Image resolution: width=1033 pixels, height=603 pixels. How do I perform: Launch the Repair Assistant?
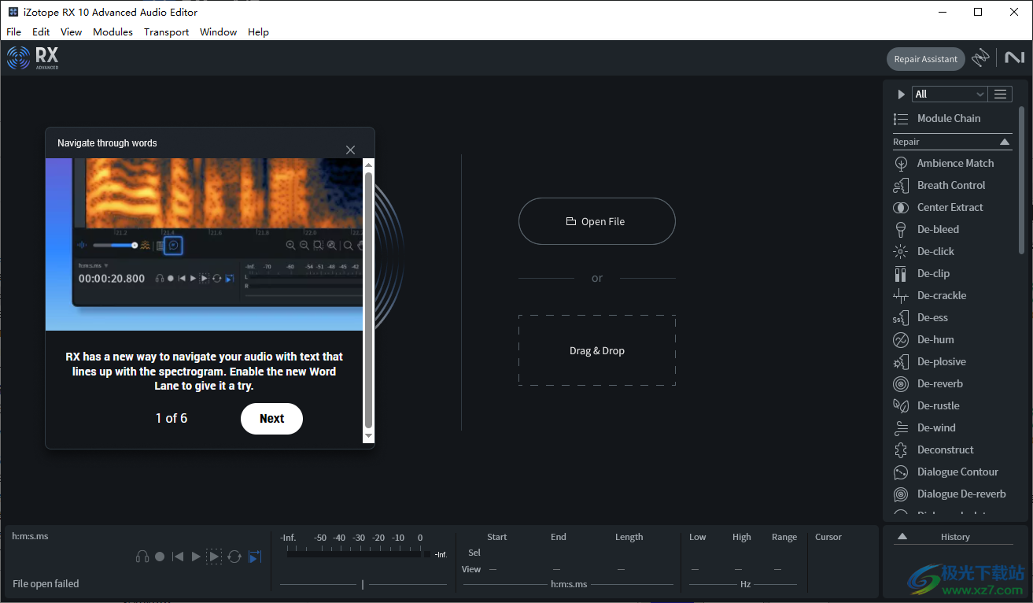925,58
